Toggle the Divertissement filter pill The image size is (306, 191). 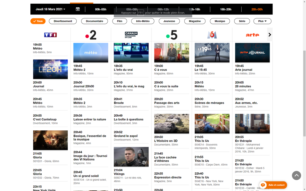point(63,21)
